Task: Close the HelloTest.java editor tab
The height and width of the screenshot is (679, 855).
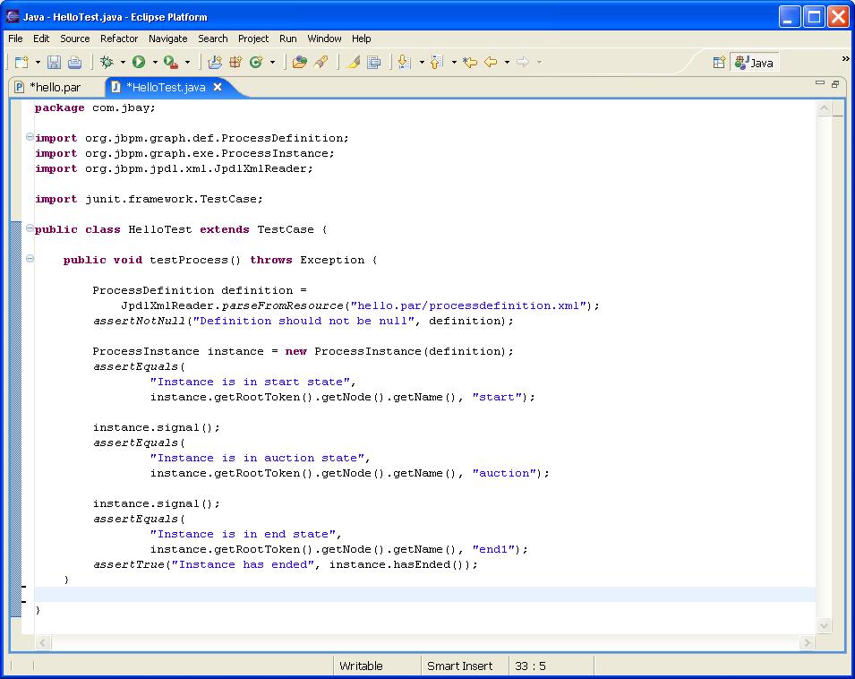Action: pyautogui.click(x=218, y=87)
